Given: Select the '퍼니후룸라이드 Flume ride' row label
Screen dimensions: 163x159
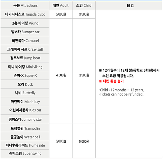Looking at the screenshot, I should 25,145.
